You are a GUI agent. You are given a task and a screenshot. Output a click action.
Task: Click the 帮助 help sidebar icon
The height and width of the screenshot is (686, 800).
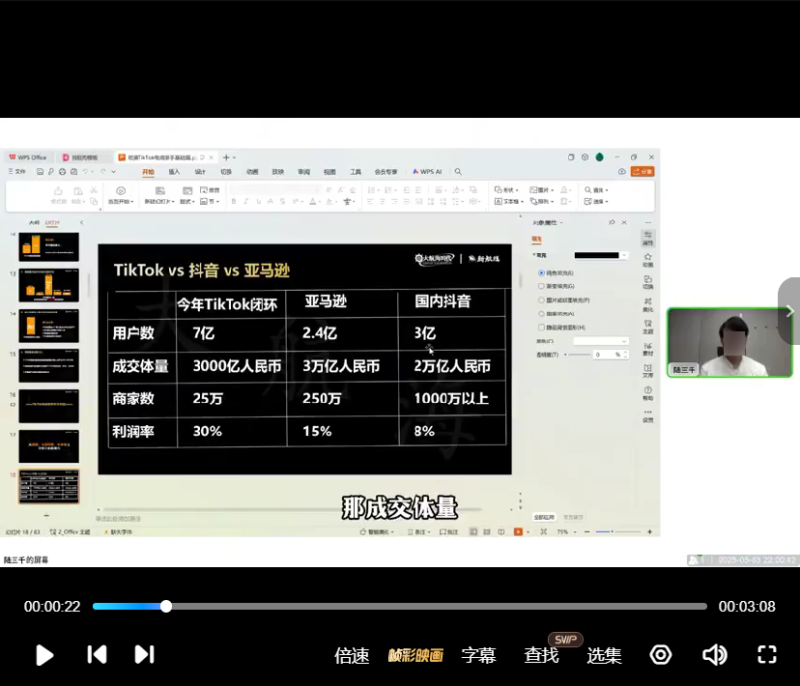648,392
